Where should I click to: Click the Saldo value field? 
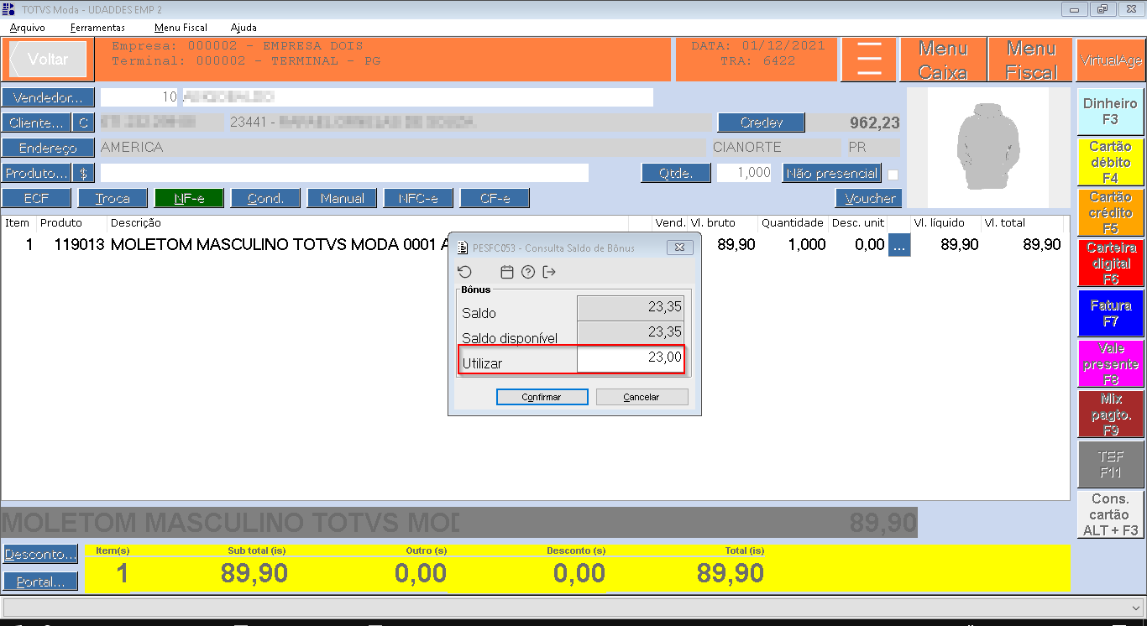click(x=631, y=307)
